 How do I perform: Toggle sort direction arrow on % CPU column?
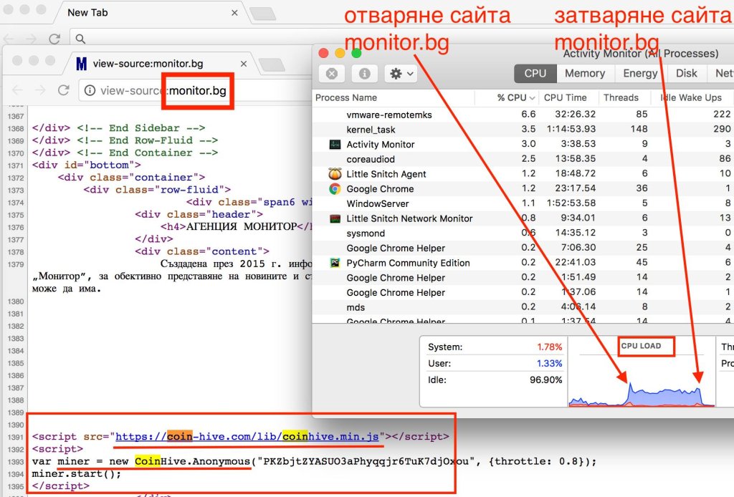pyautogui.click(x=532, y=98)
